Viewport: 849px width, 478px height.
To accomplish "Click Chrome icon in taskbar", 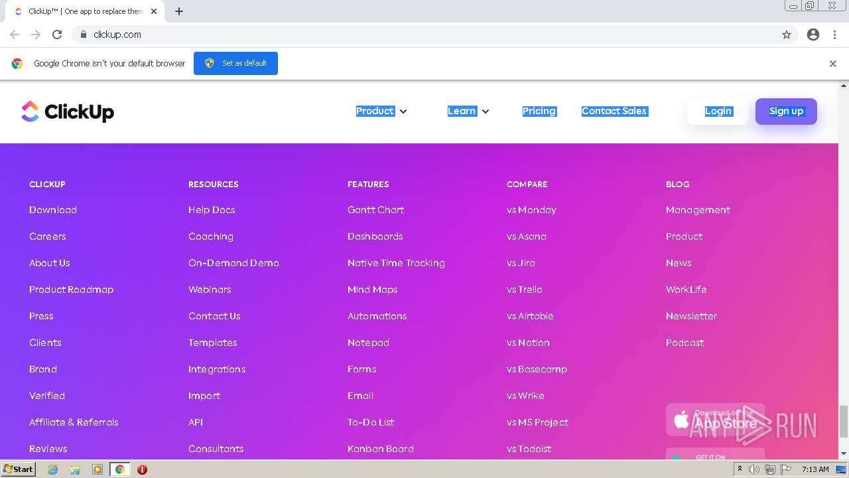I will (120, 469).
